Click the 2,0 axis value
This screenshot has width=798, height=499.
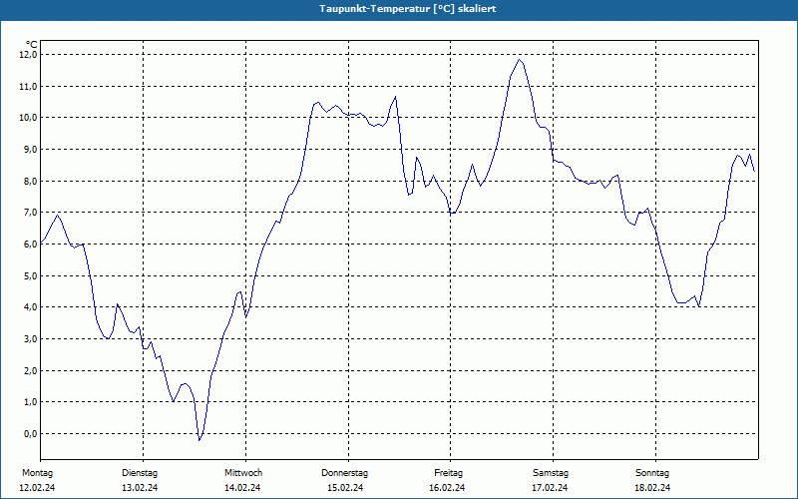tap(30, 370)
